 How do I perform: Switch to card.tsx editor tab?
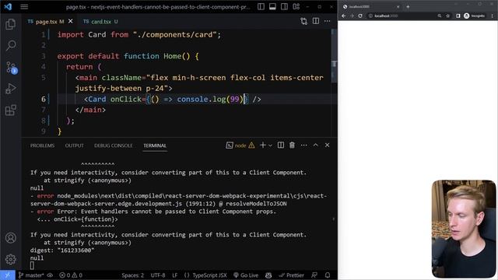point(100,22)
